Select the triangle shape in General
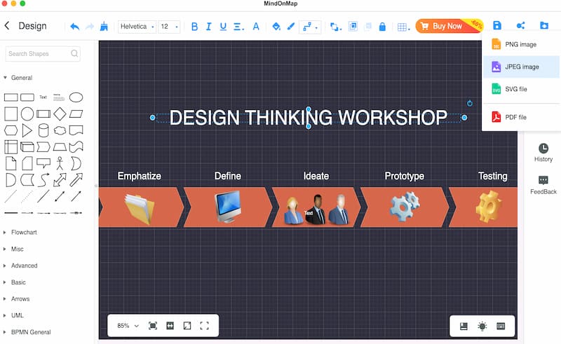The height and width of the screenshot is (344, 561). click(x=27, y=130)
